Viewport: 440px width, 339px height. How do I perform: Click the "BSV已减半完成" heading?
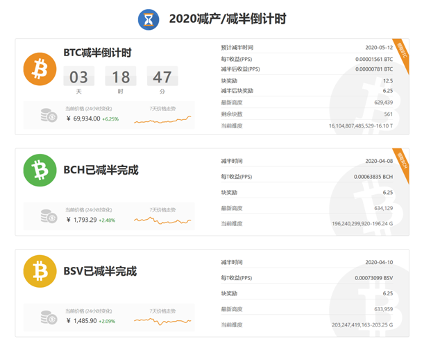coord(100,271)
